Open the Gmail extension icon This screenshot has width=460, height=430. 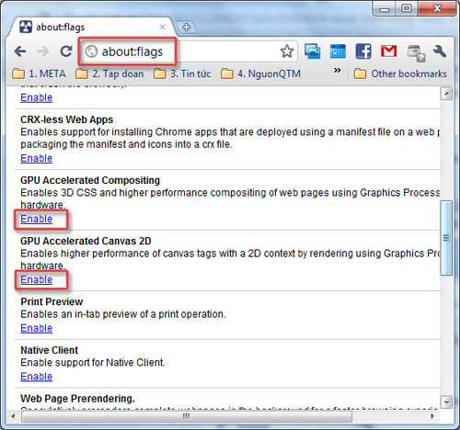pyautogui.click(x=388, y=51)
